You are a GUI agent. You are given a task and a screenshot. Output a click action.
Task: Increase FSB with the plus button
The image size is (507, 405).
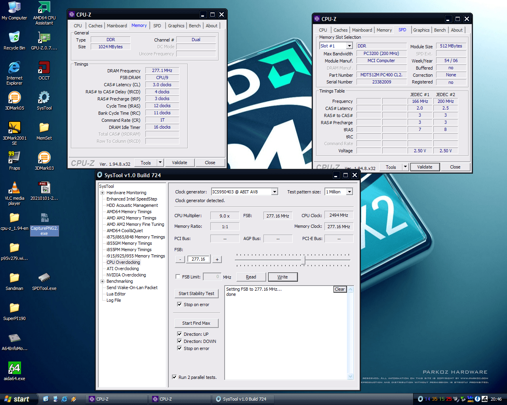(217, 259)
